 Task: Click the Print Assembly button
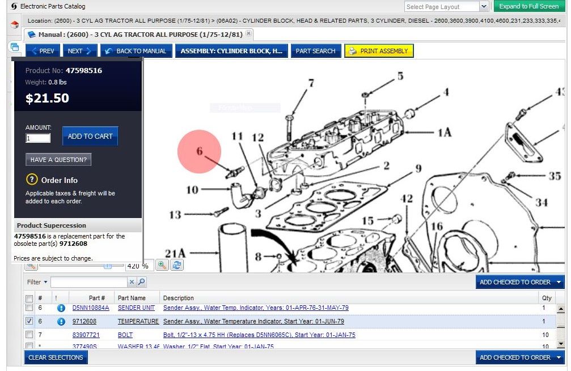379,51
